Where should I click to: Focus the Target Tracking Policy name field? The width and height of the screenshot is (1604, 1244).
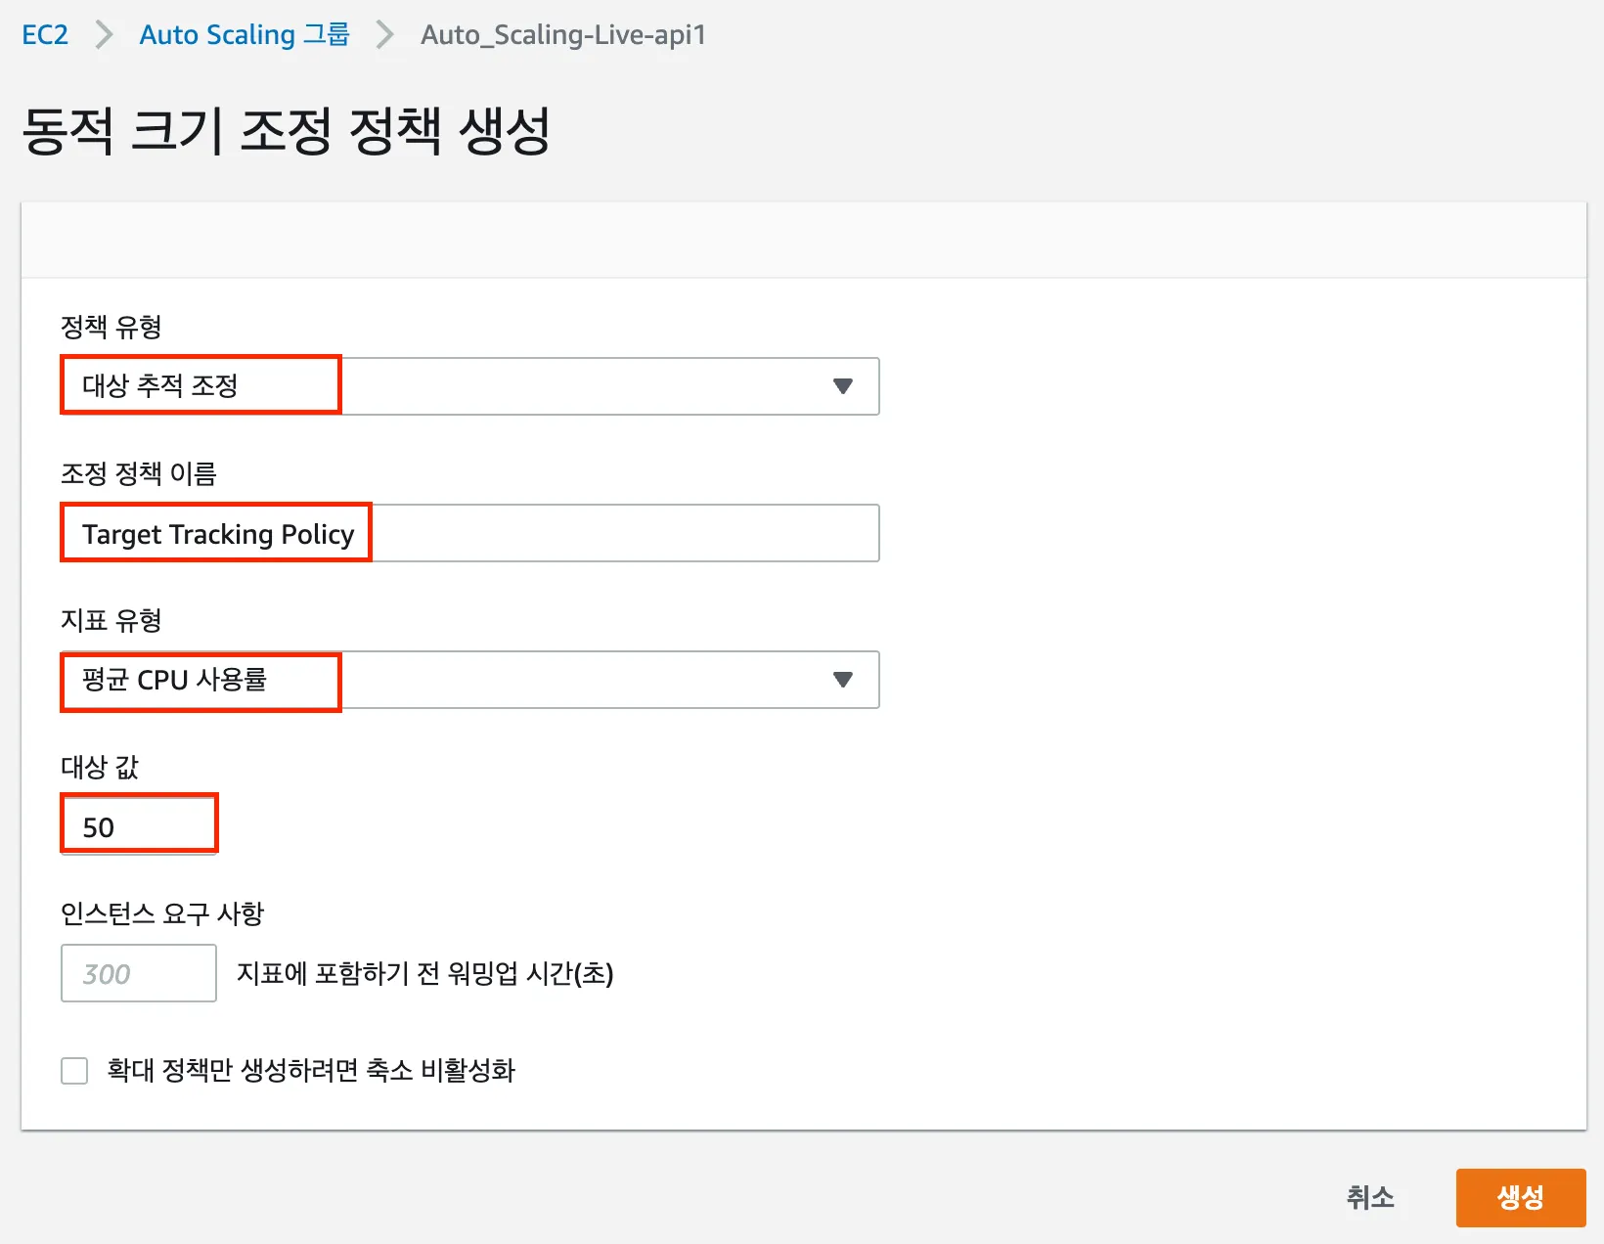coord(469,534)
